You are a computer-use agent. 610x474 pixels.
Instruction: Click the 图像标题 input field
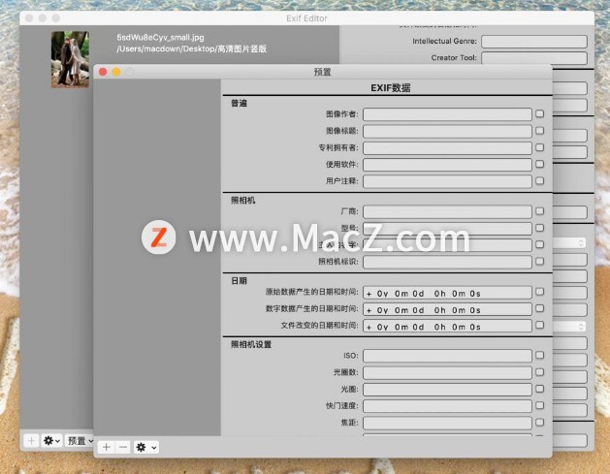[447, 131]
